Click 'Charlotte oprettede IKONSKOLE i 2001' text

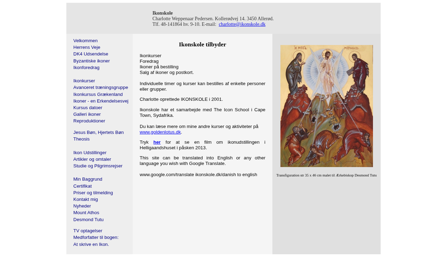[181, 99]
